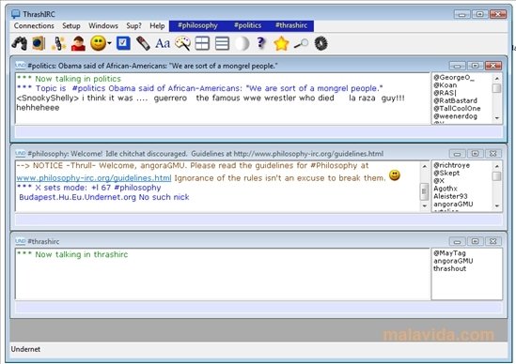Screen dimensions: 516x364
Task: Select user @TallCoolOne in #politics list
Action: coord(457,109)
